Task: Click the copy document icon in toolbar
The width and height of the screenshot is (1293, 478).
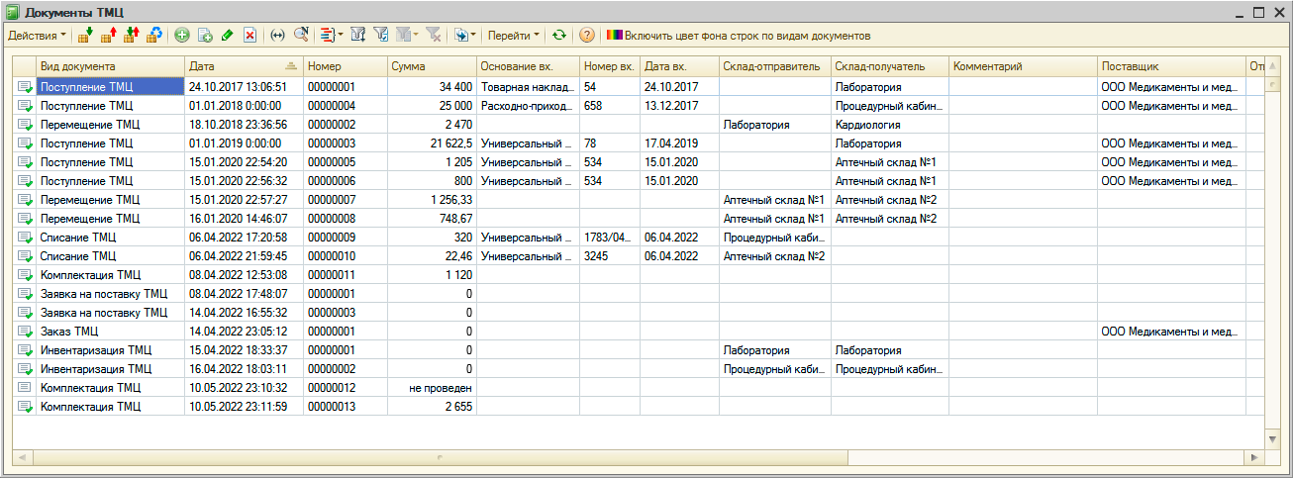Action: coord(205,36)
